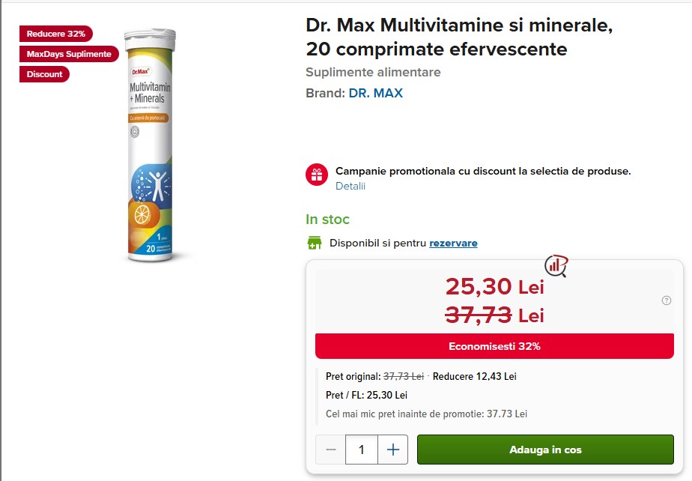Screen dimensions: 692x481
Task: Add product to cart with Adauga in cos
Action: pos(545,450)
